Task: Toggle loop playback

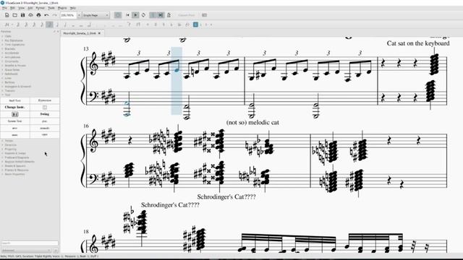Action: 143,15
